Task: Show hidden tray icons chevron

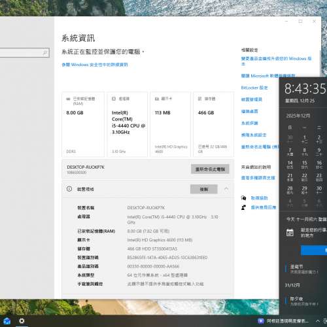Action: pyautogui.click(x=318, y=321)
